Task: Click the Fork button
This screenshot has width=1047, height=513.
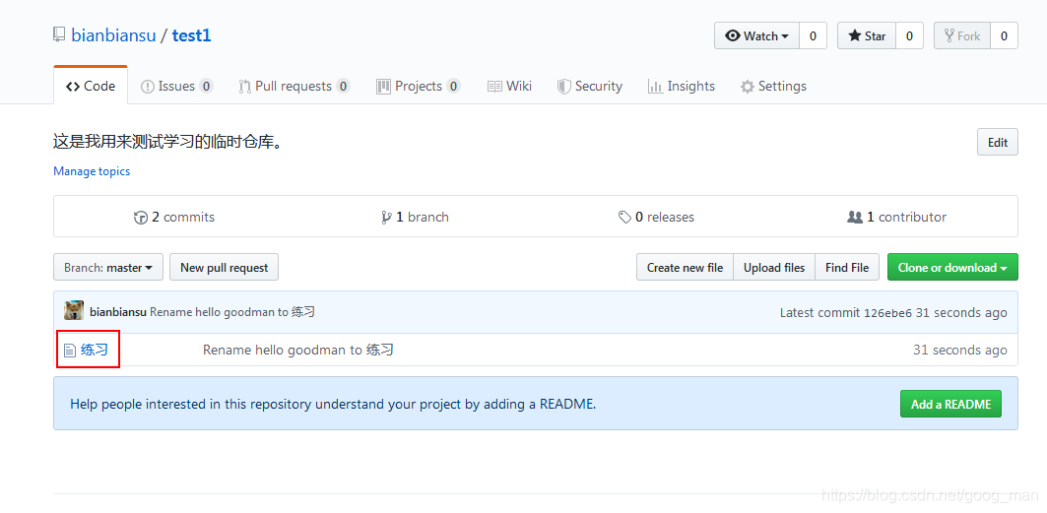Action: point(962,36)
